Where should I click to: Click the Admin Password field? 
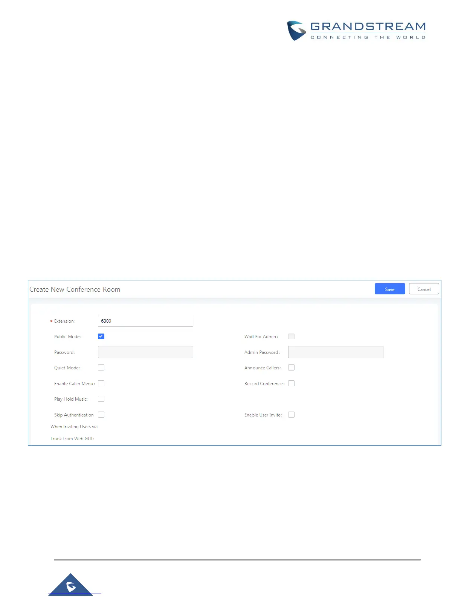coord(336,352)
